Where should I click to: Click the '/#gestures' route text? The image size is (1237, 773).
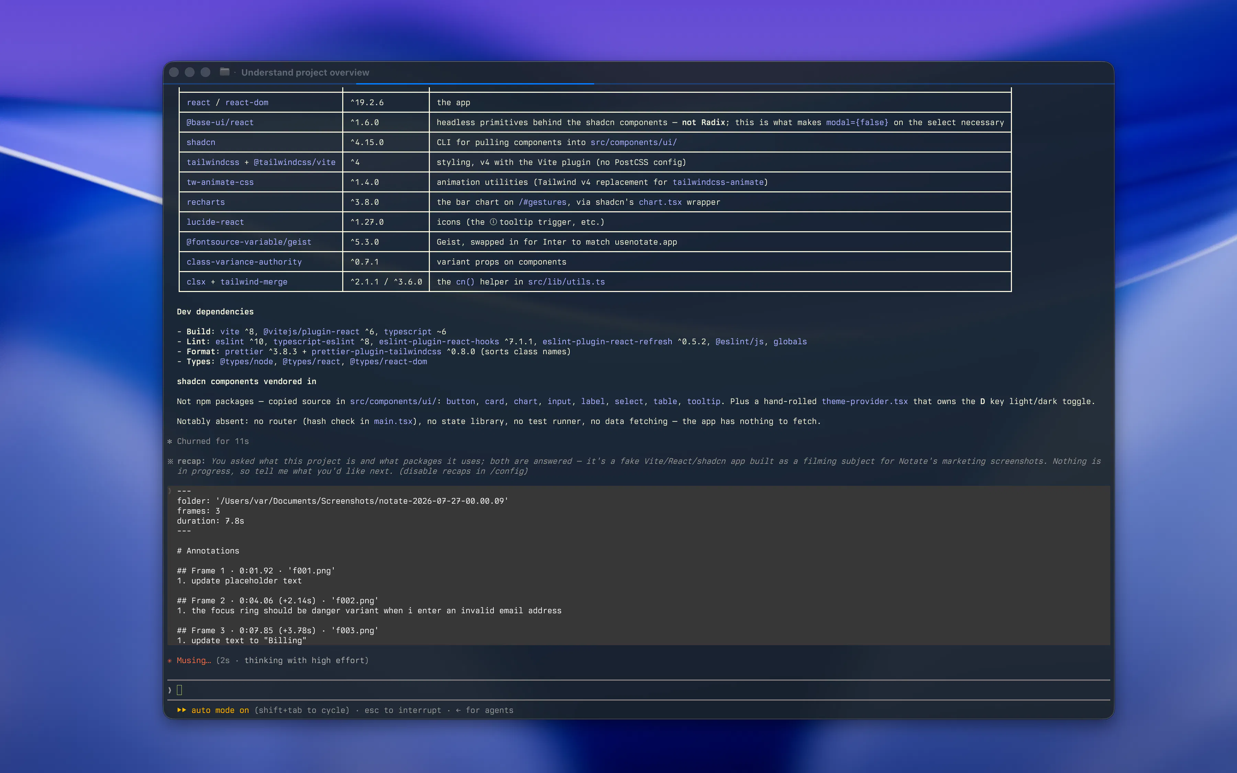pyautogui.click(x=542, y=202)
